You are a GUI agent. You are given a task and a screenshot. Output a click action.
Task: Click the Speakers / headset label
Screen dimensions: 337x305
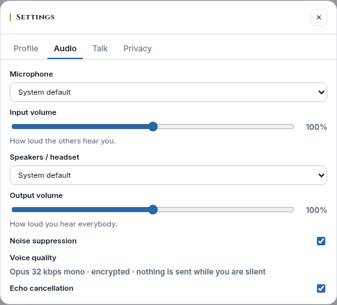point(45,157)
